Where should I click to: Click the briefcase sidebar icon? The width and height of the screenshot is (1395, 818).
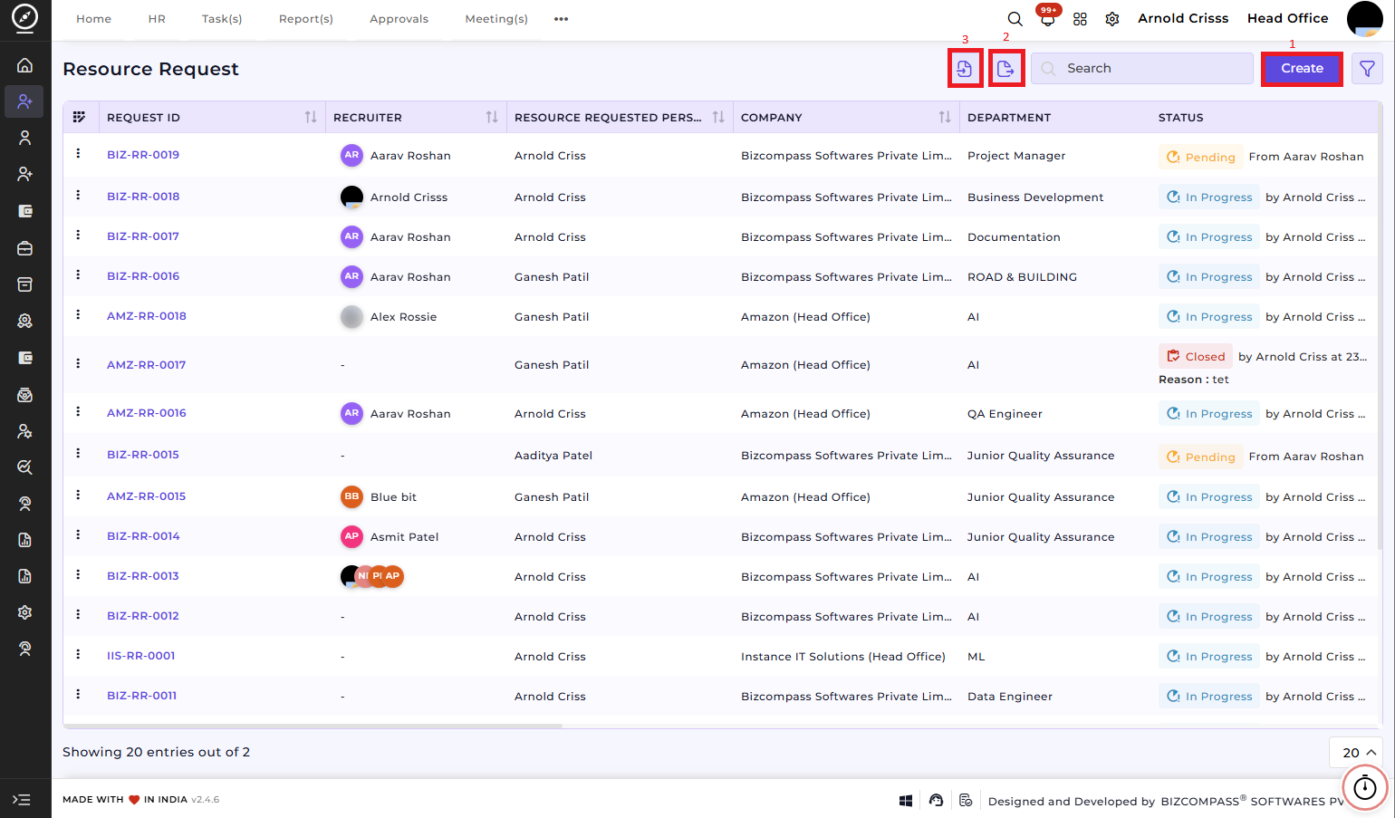24,248
